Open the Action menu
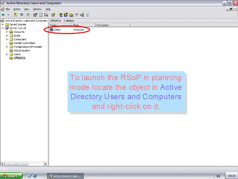Image resolution: width=238 pixels, height=179 pixels. click(x=17, y=9)
